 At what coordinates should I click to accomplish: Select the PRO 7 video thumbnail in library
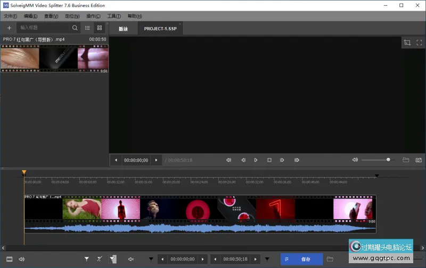tap(54, 58)
